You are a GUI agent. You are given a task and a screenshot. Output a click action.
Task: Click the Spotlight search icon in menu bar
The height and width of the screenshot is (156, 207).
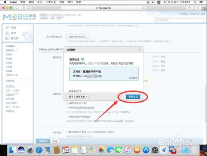(195, 2)
